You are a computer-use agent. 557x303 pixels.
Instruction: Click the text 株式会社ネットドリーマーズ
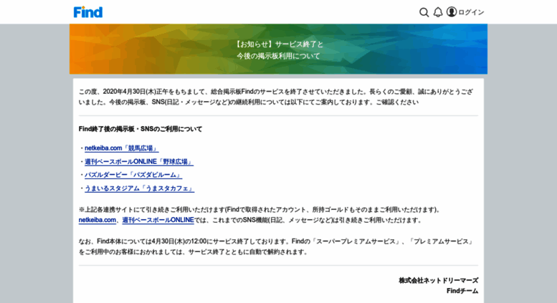point(438,281)
